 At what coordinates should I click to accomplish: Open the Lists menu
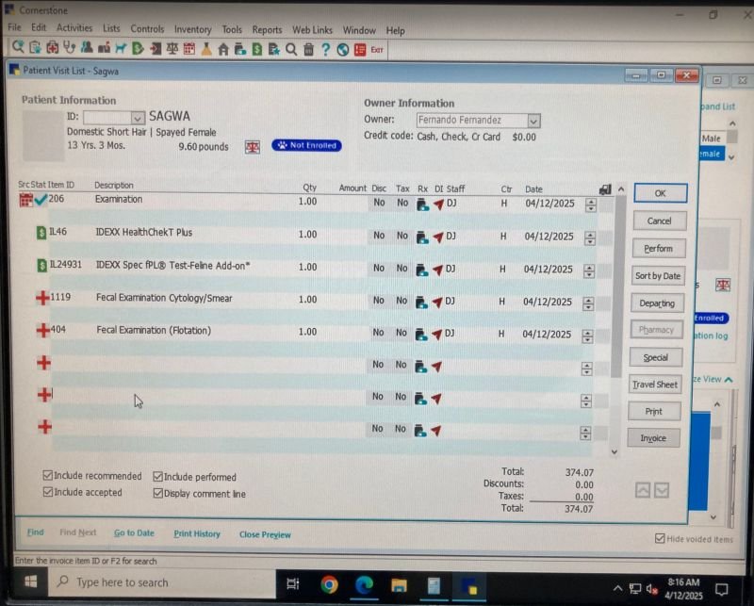[x=111, y=28]
